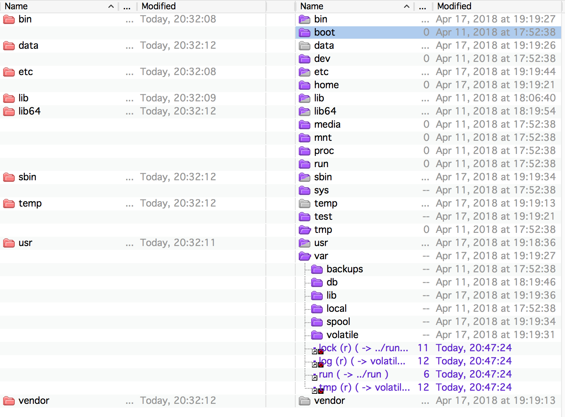Click the size value '6' in run symlink row
The width and height of the screenshot is (565, 417).
pyautogui.click(x=426, y=374)
